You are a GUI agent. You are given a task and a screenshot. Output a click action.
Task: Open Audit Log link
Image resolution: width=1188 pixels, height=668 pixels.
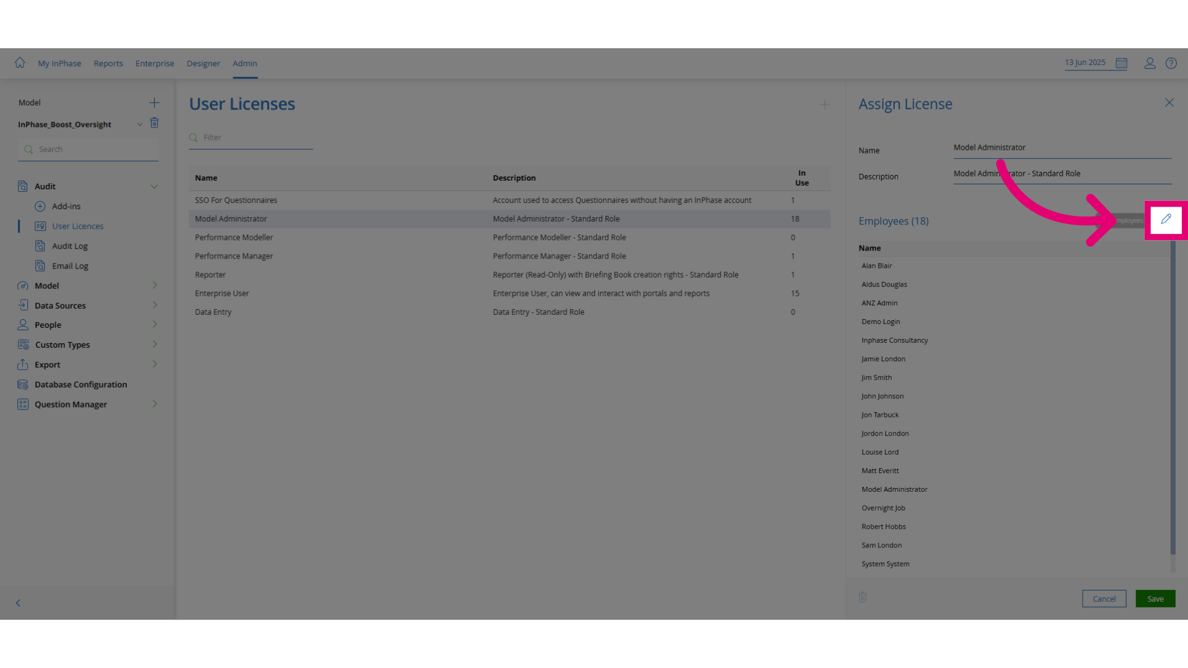pyautogui.click(x=70, y=246)
